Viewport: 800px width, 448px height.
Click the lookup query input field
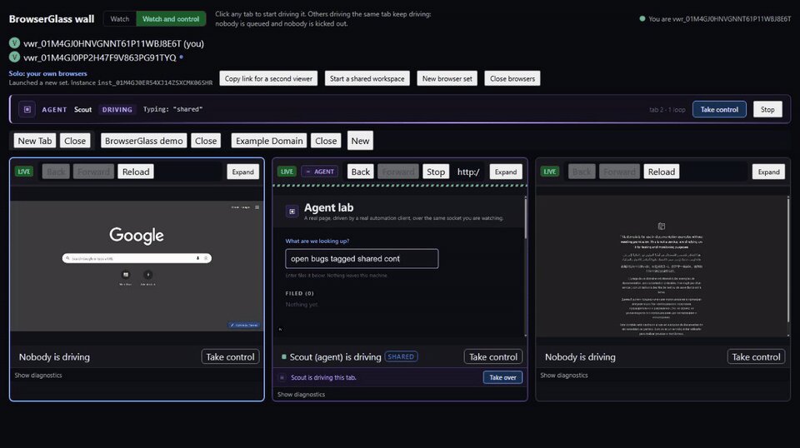[x=362, y=258]
